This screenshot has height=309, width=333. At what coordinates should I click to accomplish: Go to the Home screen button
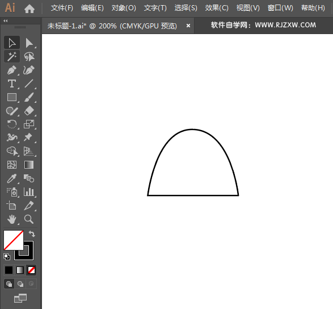tap(29, 9)
